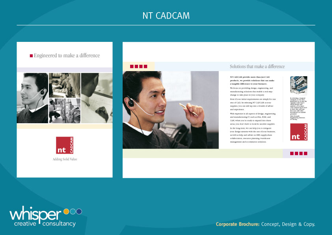Click the 'Corporate Brochure:' caption text
The image size is (332, 235).
pyautogui.click(x=238, y=224)
